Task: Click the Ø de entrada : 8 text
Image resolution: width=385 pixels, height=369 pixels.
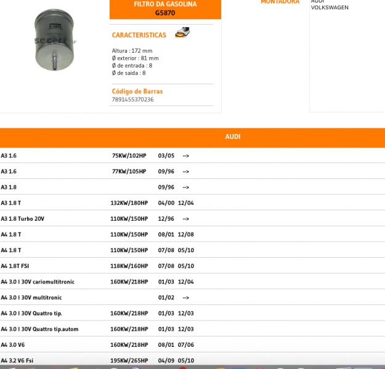Action: tap(132, 65)
